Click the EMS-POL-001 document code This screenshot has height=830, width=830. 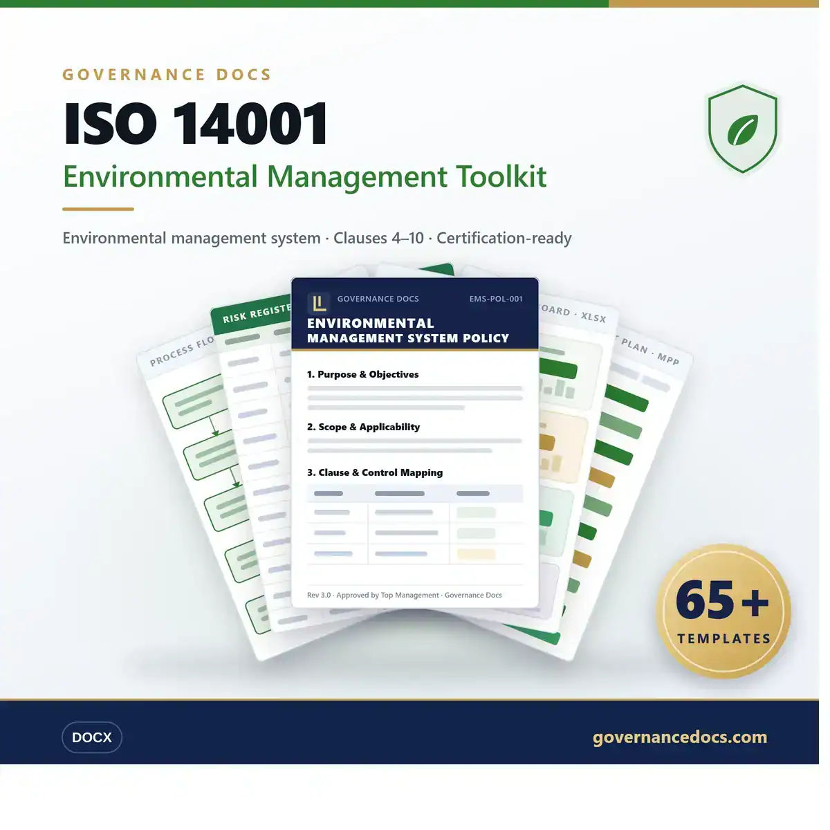pos(496,299)
